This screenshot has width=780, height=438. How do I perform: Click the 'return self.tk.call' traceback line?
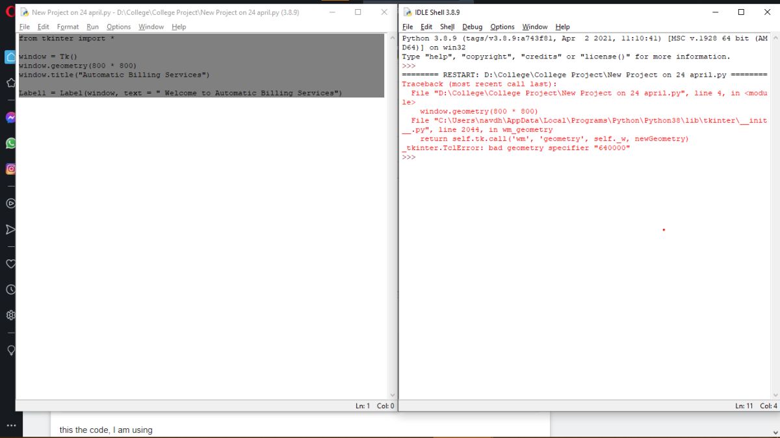click(x=554, y=138)
